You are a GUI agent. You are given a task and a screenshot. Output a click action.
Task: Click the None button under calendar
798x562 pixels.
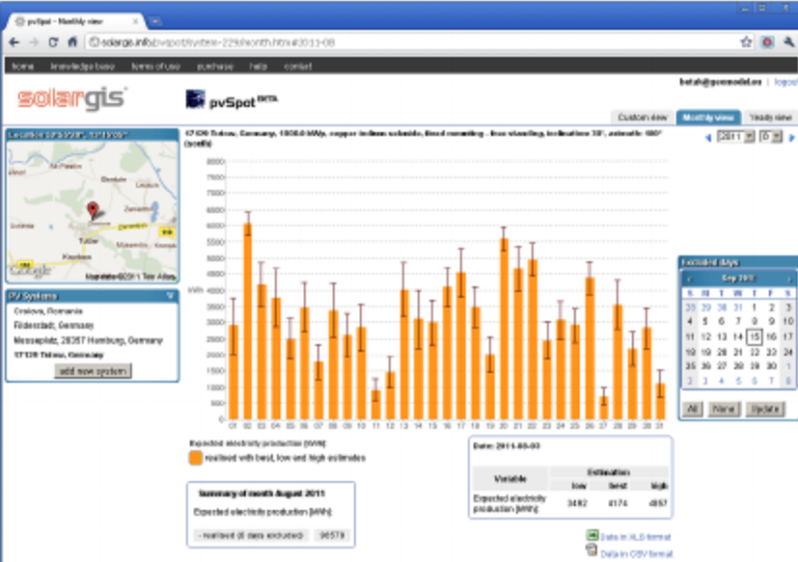[x=723, y=409]
